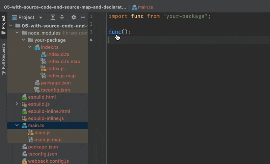The height and width of the screenshot is (164, 270).
Task: Select the index.d.ts file
Action: (x=58, y=54)
